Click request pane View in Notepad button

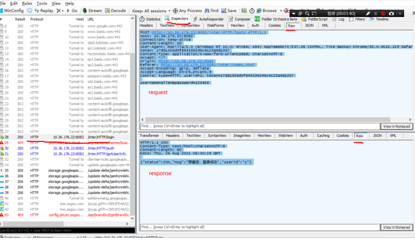[397, 126]
